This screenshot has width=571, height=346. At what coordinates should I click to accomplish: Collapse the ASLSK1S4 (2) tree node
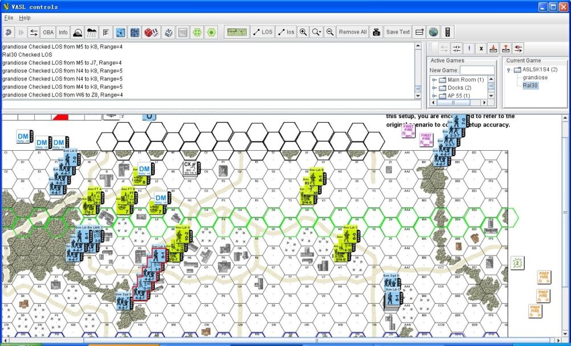click(509, 70)
